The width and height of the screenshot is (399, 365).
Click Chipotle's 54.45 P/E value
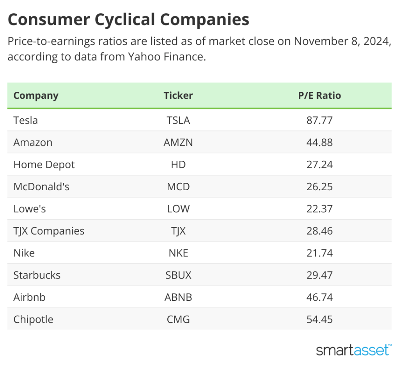pos(319,320)
